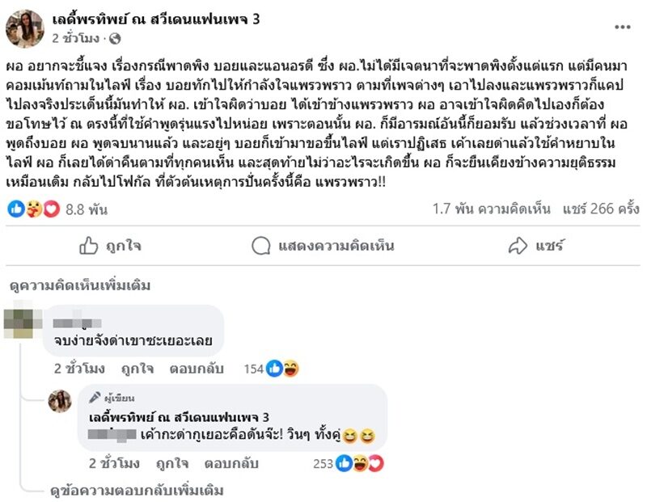Click the thumbs-up ถูกใจ icon under post

pyautogui.click(x=89, y=244)
